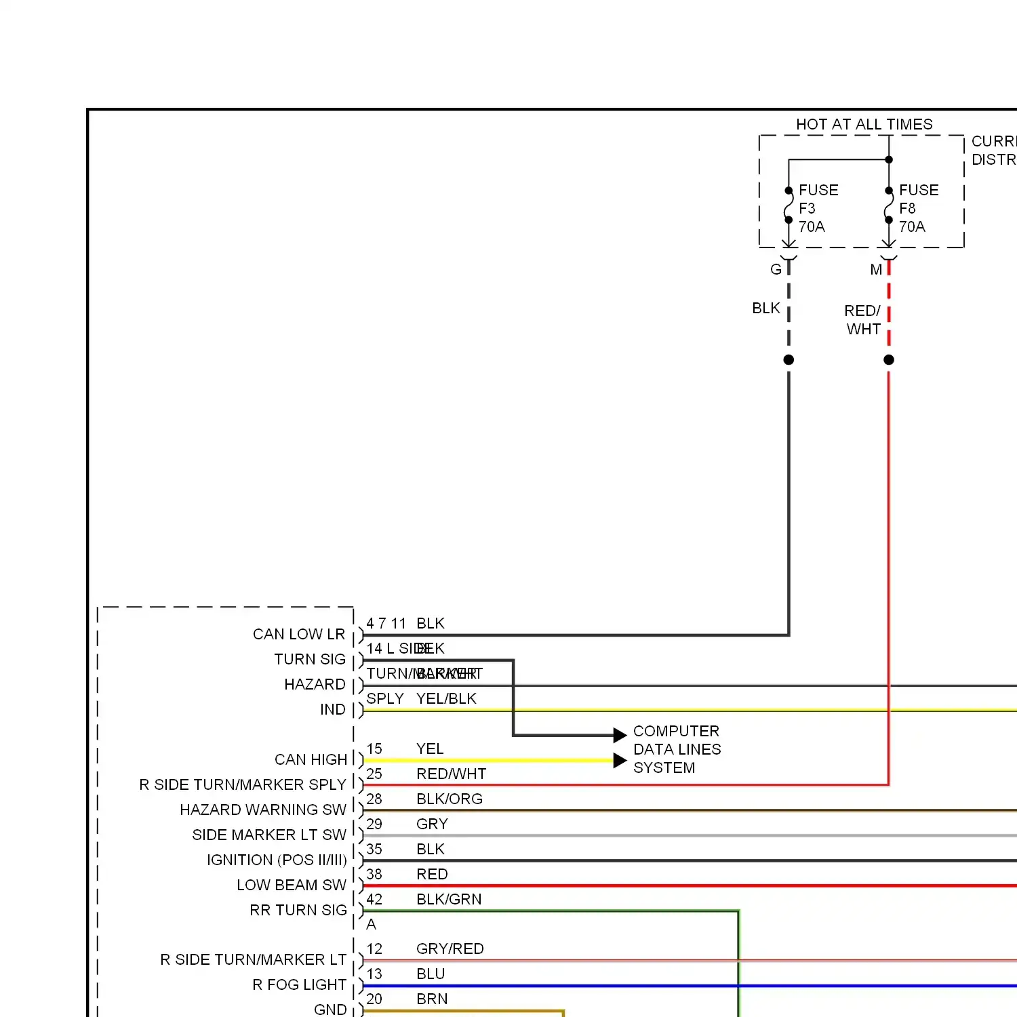
Task: Click the BLK wire label below connector G
Action: coord(766,308)
